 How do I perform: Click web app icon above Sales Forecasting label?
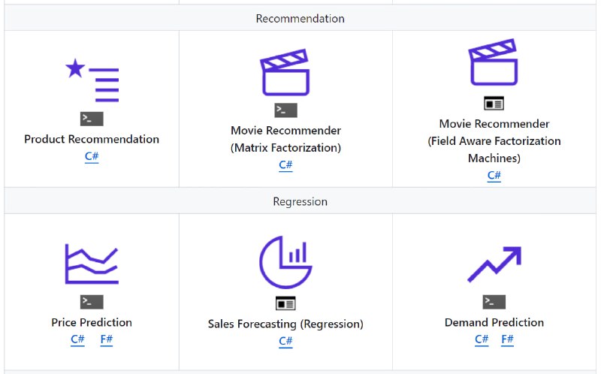[x=285, y=303]
